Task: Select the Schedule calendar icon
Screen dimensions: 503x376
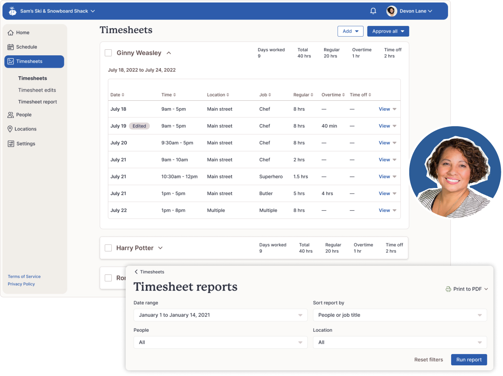Action: (x=10, y=46)
